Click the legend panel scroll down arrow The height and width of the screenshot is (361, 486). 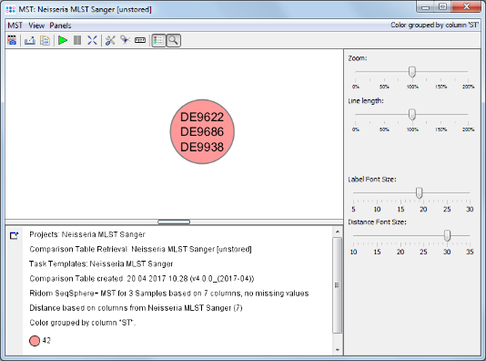[x=338, y=350]
